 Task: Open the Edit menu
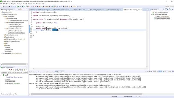pyautogui.click(x=4, y=4)
